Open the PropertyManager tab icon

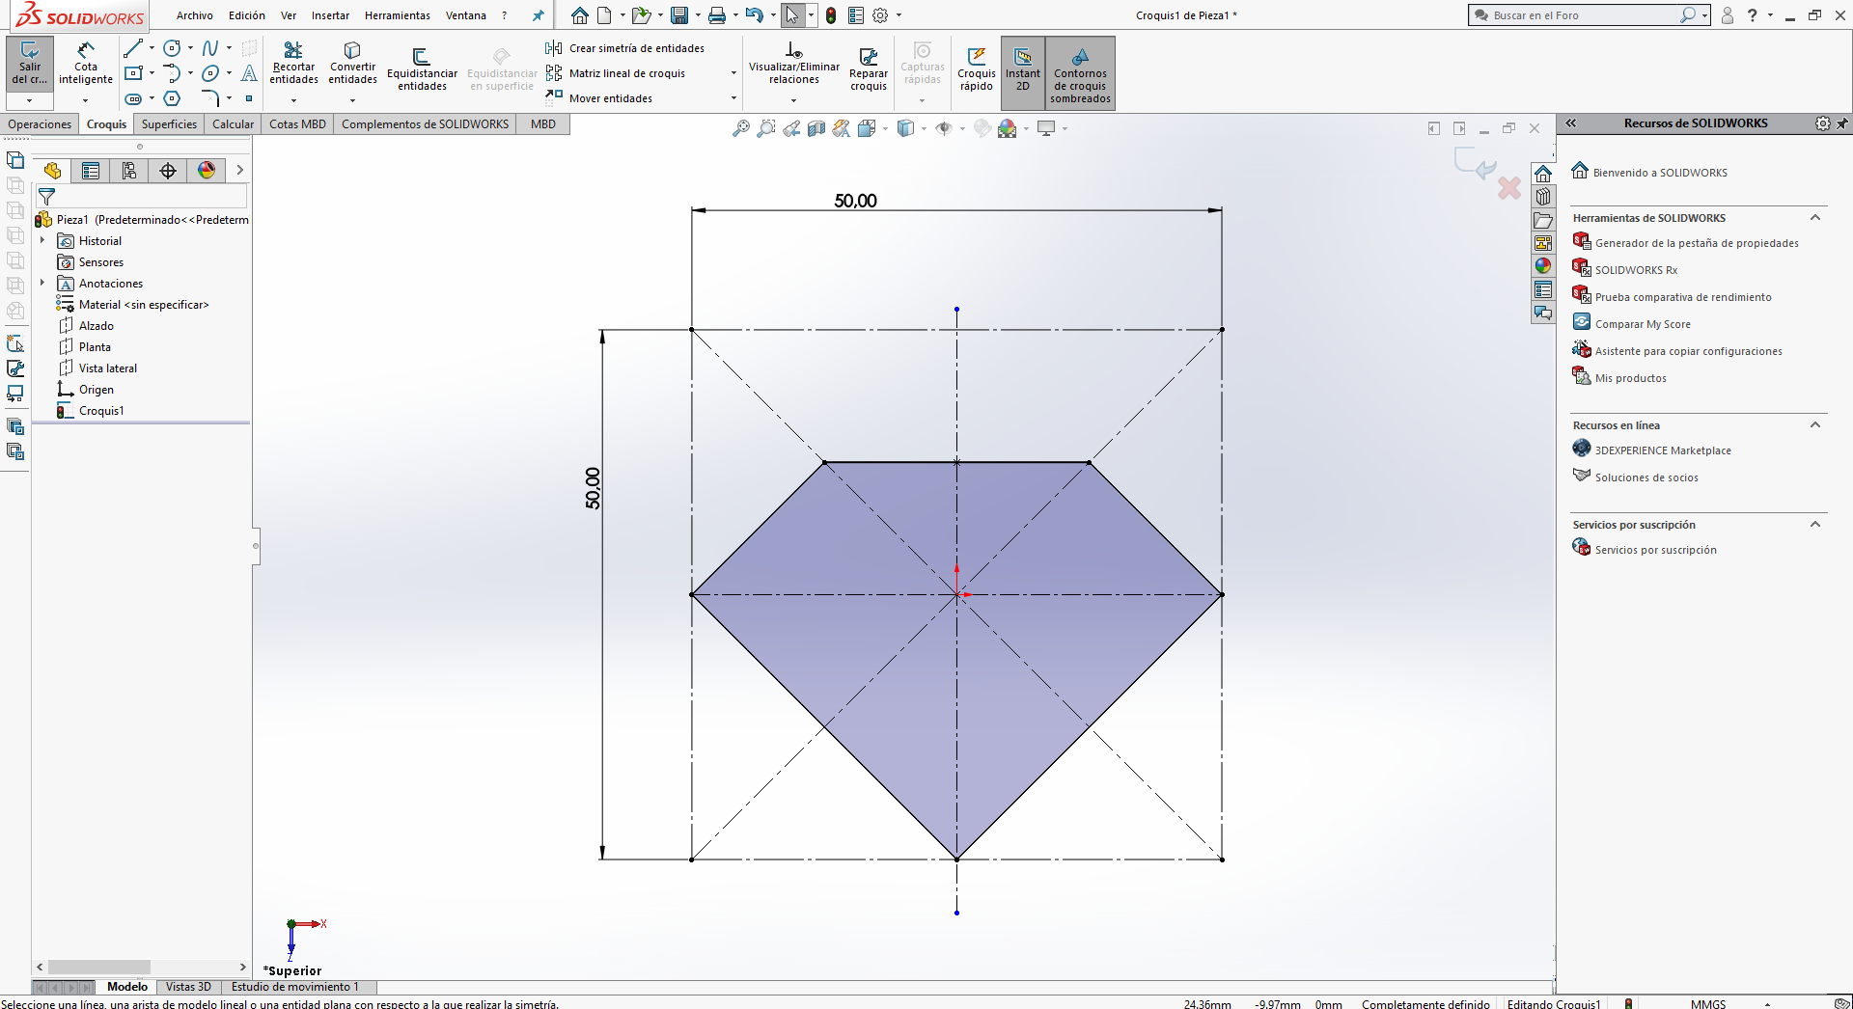(x=91, y=171)
